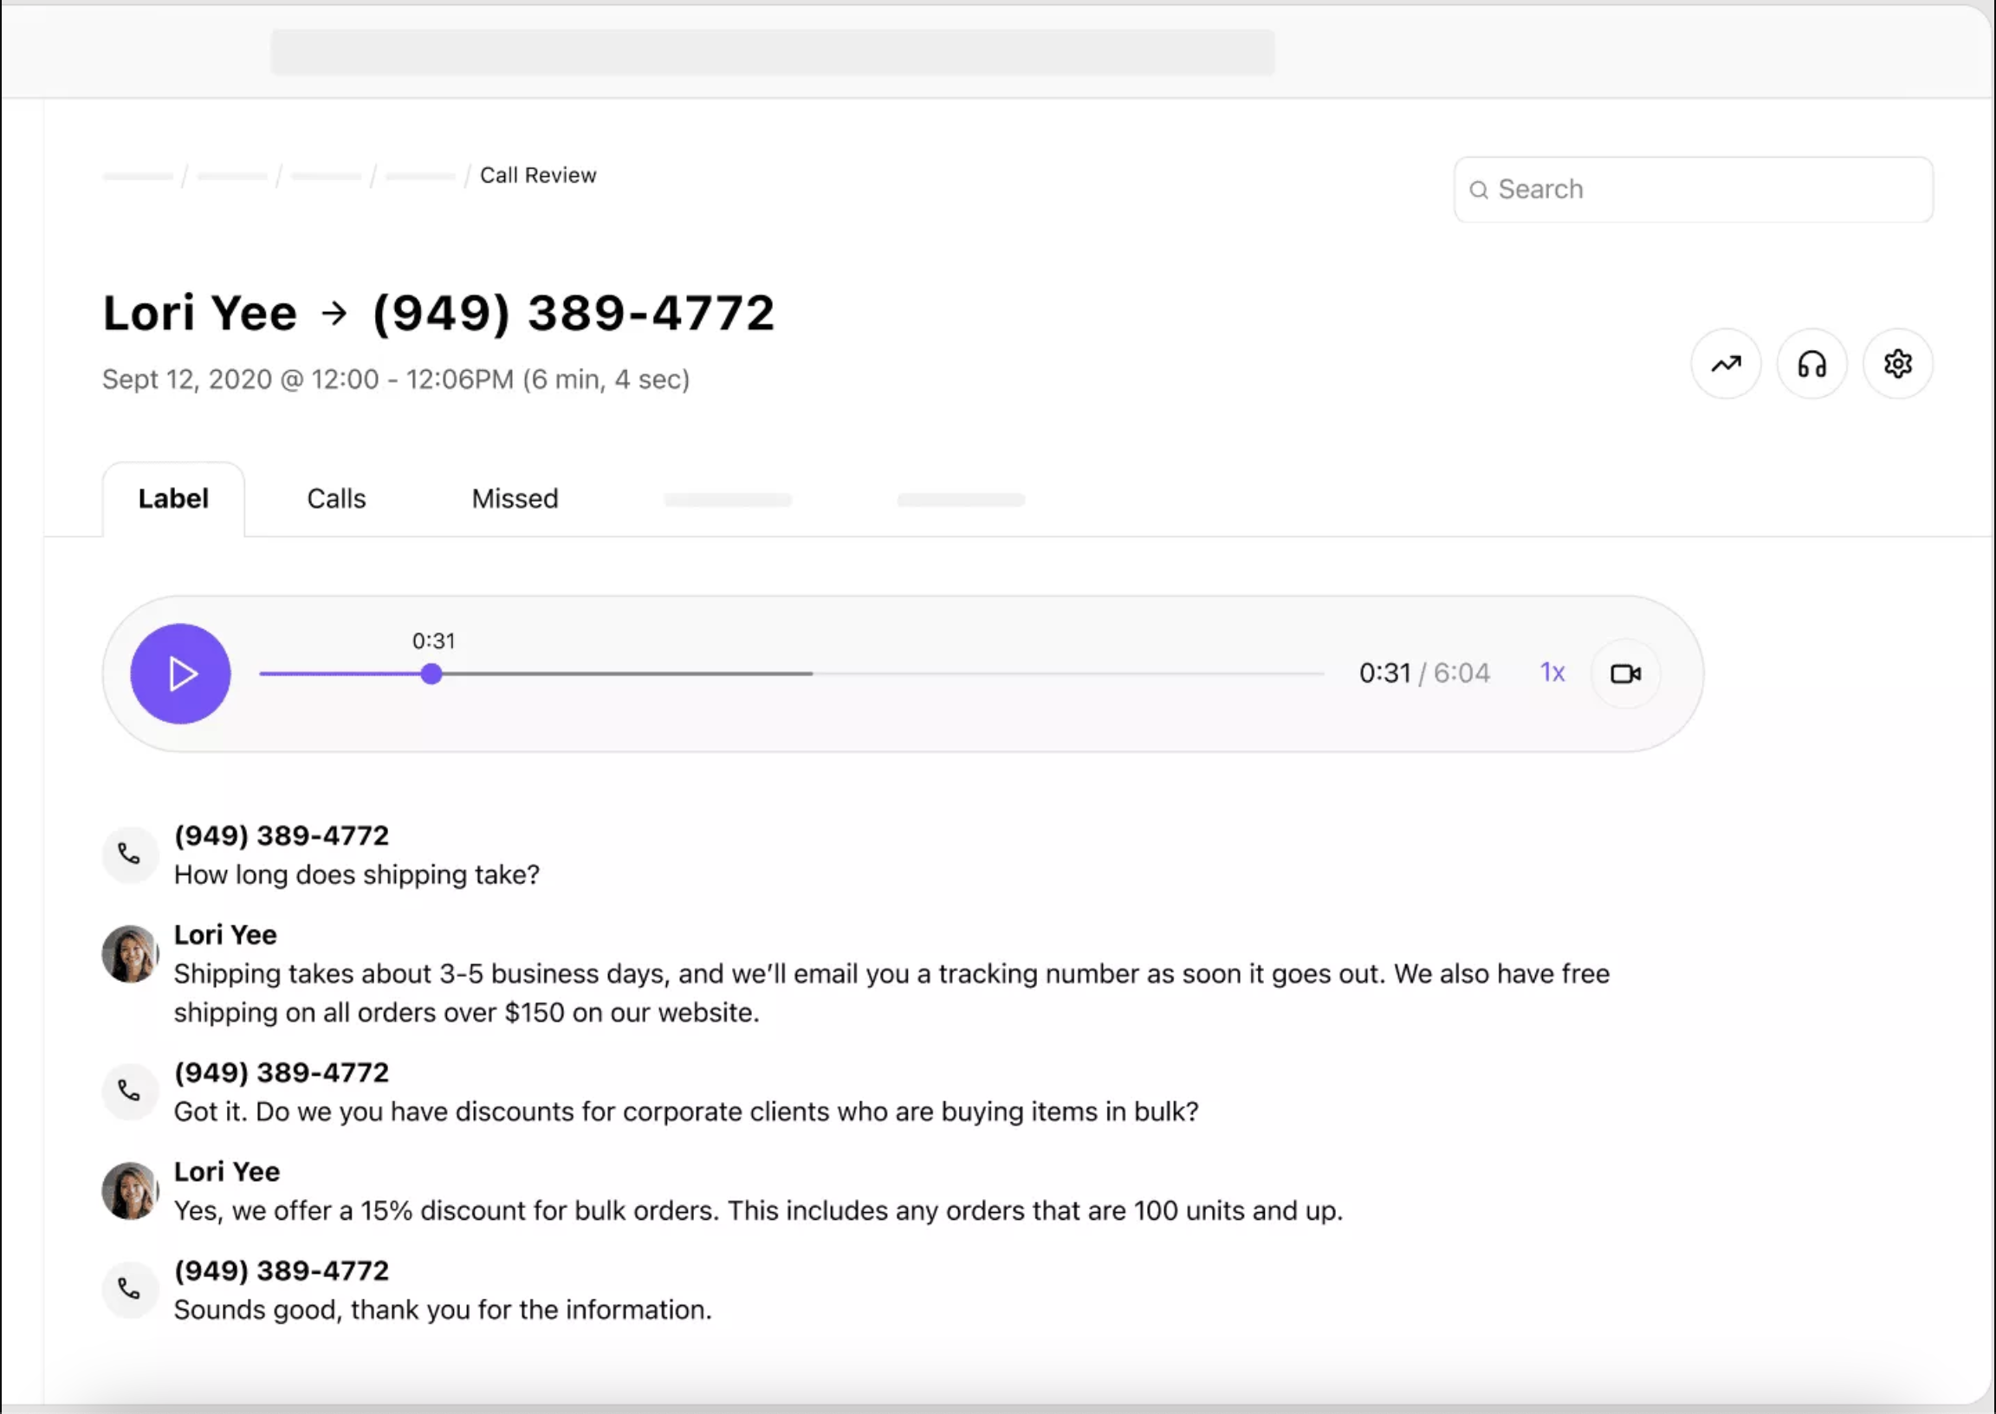The width and height of the screenshot is (1996, 1414).
Task: Select the Label tab
Action: pyautogui.click(x=173, y=499)
